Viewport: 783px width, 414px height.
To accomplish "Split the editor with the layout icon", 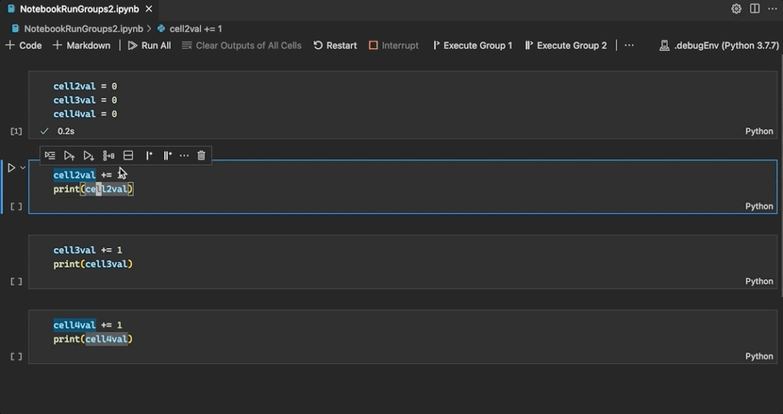I will pyautogui.click(x=755, y=9).
